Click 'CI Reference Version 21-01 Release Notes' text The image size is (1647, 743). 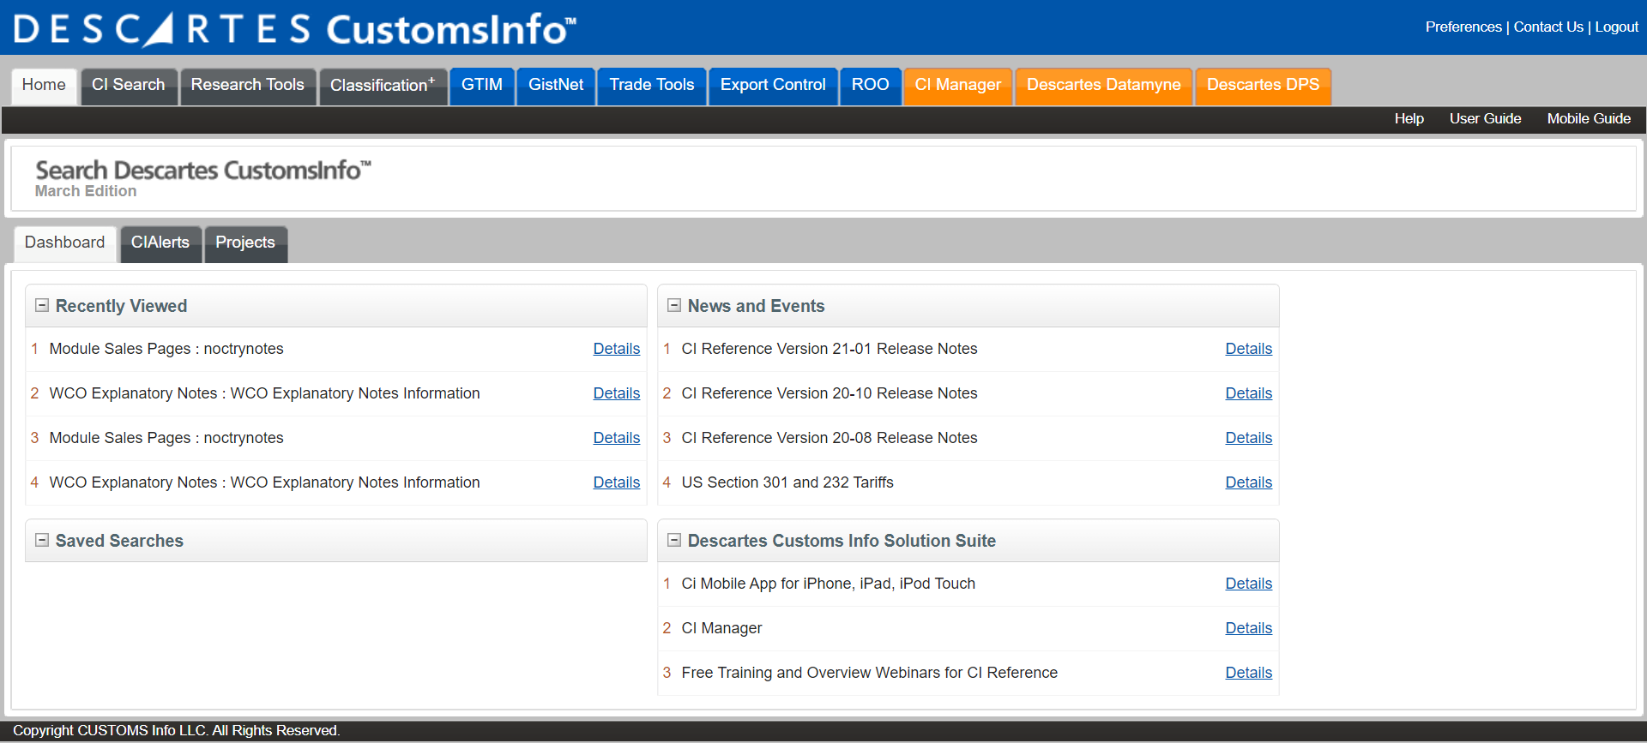click(x=830, y=349)
